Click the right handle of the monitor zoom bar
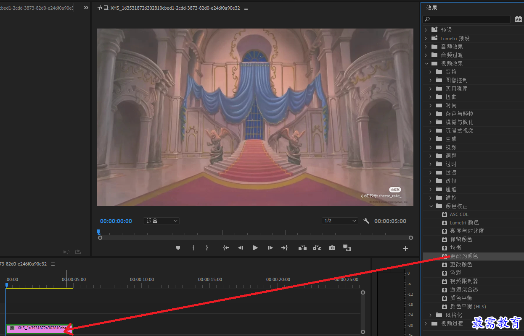524x336 pixels. point(411,238)
